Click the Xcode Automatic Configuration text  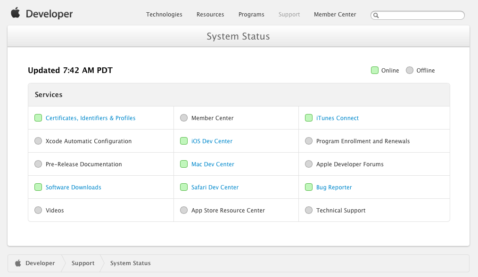pos(89,141)
